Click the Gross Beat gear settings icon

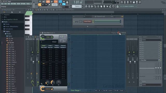click(42, 33)
